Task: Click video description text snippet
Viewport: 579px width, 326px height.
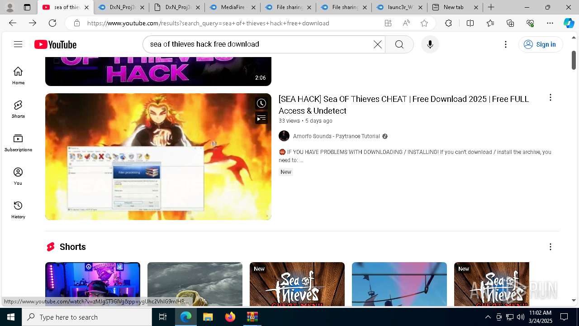Action: (415, 156)
